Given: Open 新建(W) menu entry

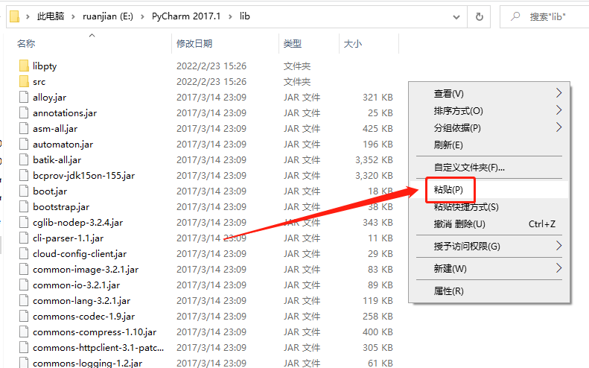Looking at the screenshot, I should [489, 268].
